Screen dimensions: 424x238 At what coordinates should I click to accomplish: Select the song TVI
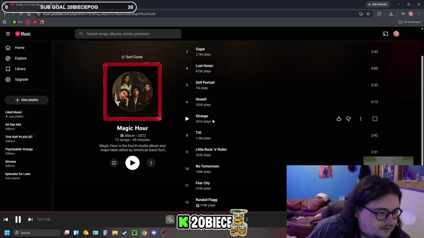[x=198, y=133]
